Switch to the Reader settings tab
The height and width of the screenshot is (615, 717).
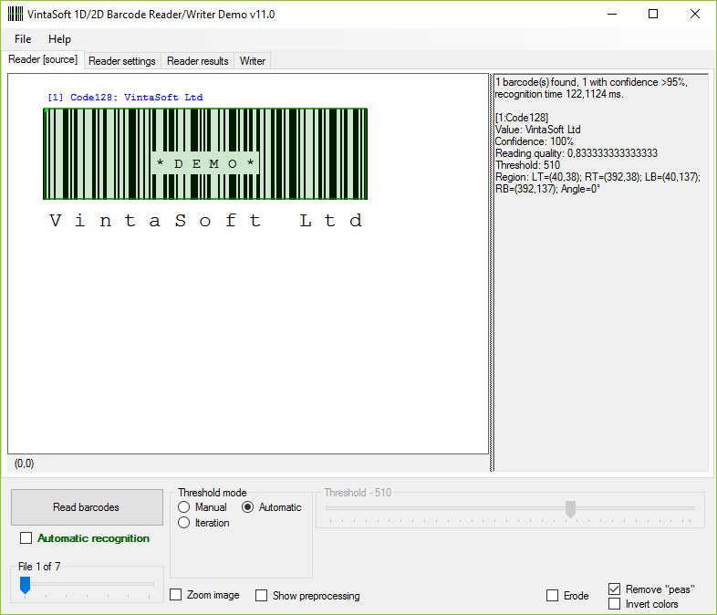(122, 61)
